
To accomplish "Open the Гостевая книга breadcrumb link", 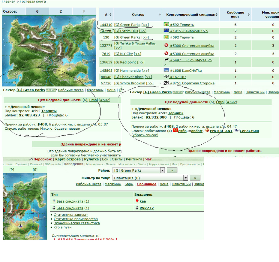I will click(33, 2).
